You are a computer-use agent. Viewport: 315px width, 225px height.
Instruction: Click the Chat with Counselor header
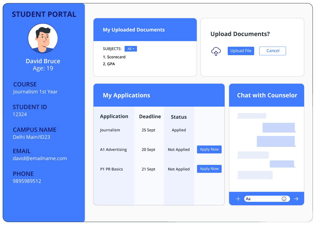tap(267, 95)
